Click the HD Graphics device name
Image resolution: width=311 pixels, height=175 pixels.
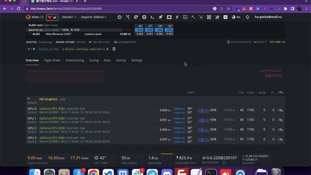[48, 99]
